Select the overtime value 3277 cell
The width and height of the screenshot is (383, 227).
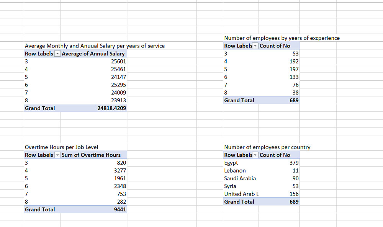94,171
